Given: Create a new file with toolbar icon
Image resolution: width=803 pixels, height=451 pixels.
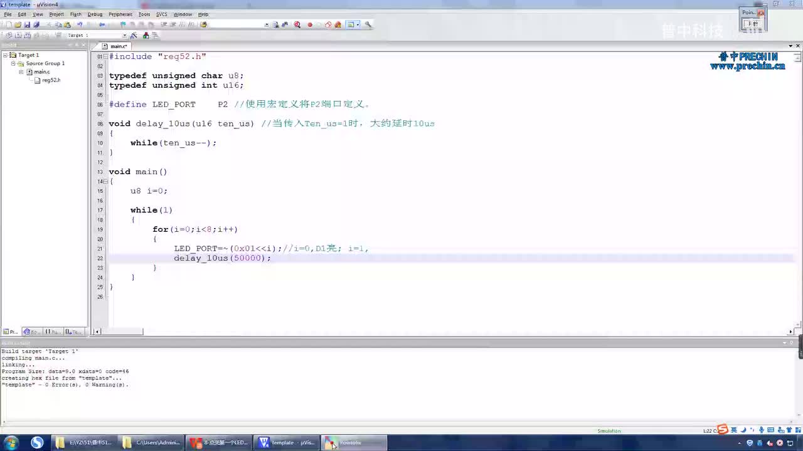Looking at the screenshot, I should (x=9, y=24).
